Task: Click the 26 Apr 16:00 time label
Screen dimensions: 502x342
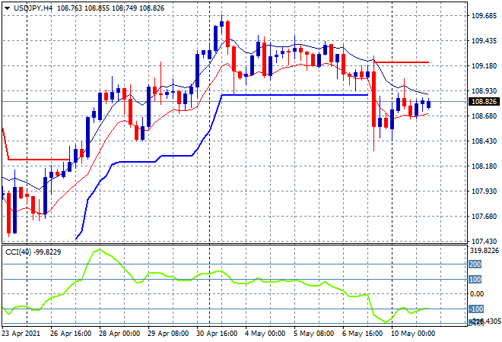Action: 71,334
